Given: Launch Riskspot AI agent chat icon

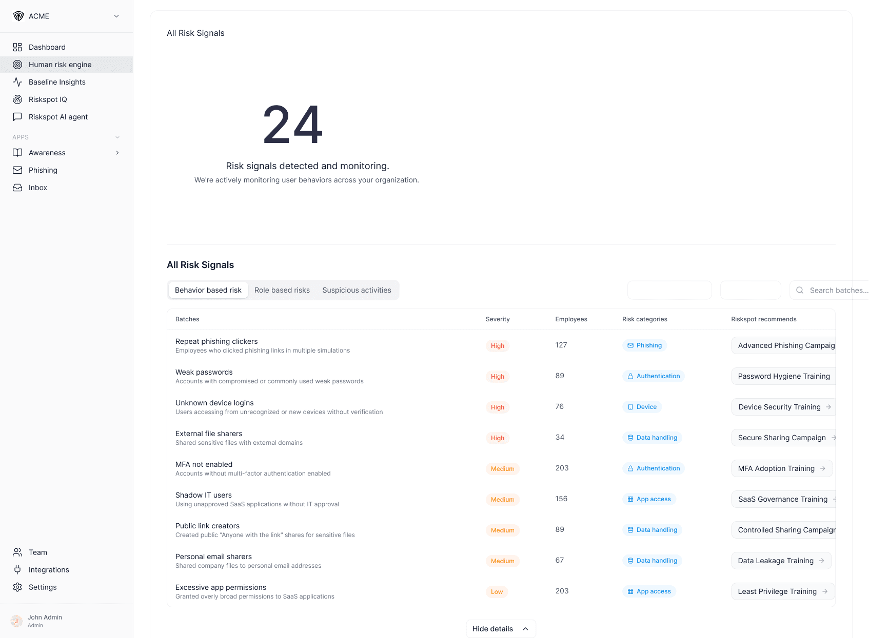Looking at the screenshot, I should (17, 117).
